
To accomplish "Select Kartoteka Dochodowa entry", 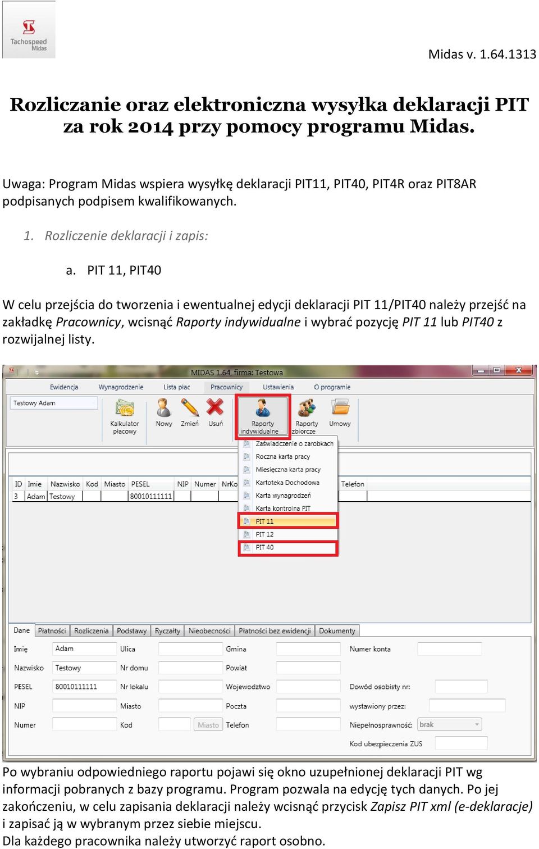I will [x=289, y=483].
